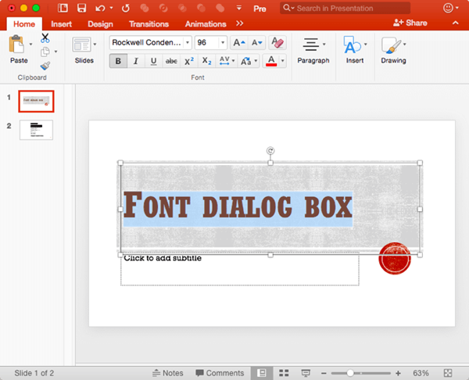The height and width of the screenshot is (380, 469).
Task: Click the fit slide to window icon
Action: 448,373
